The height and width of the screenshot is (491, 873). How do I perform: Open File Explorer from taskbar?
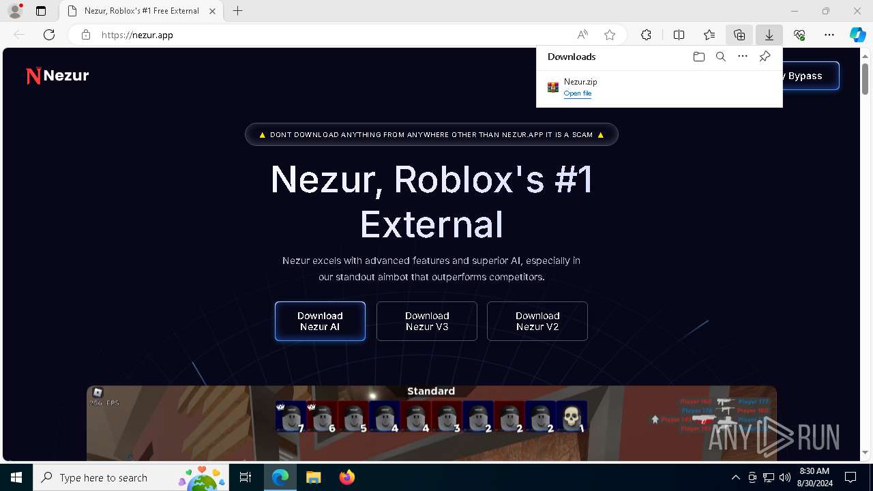click(x=313, y=477)
